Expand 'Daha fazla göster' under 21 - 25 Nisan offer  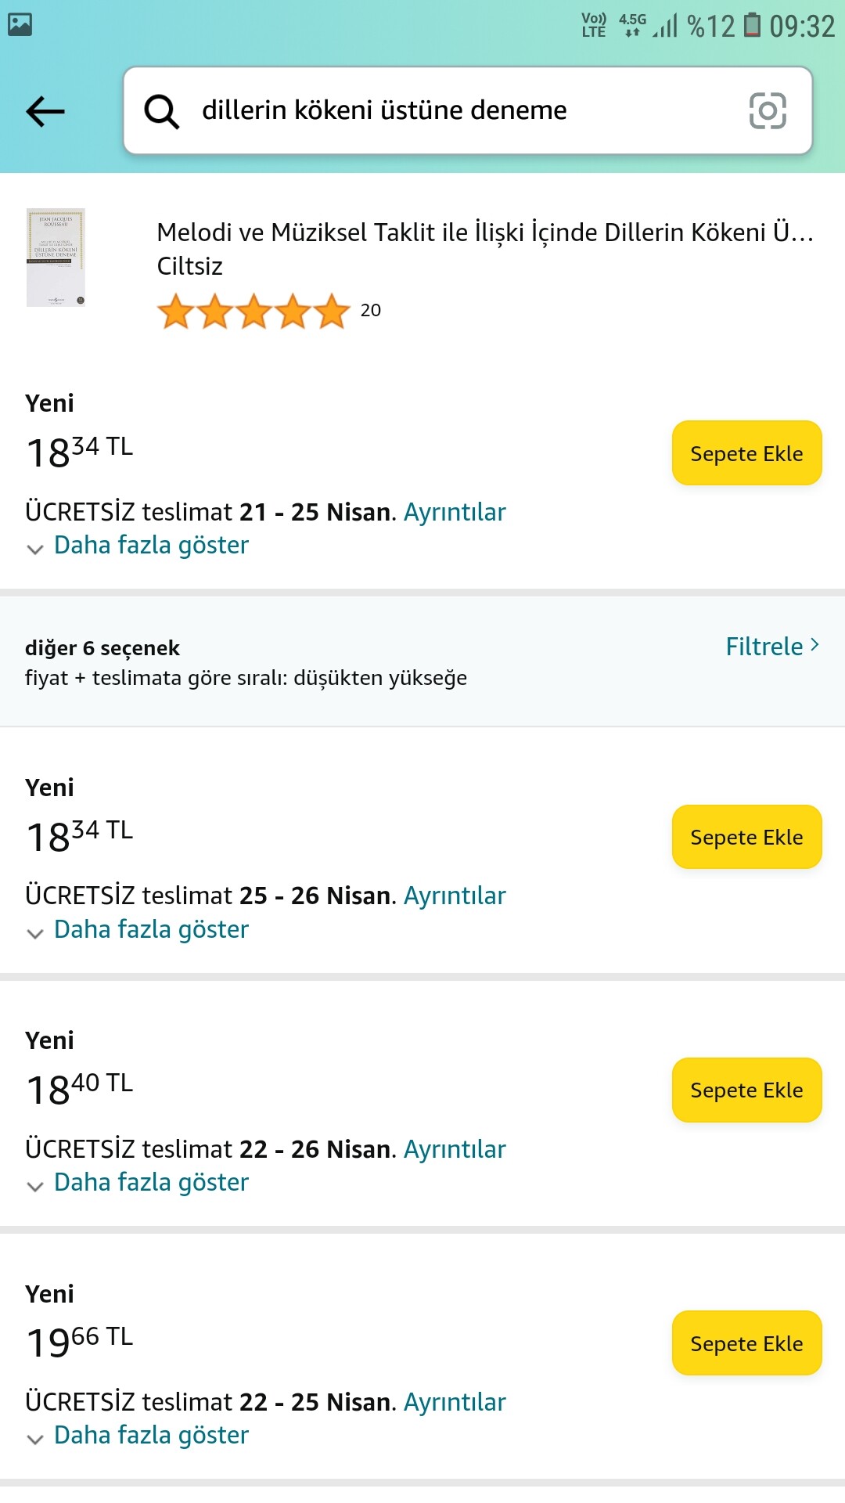click(x=151, y=546)
